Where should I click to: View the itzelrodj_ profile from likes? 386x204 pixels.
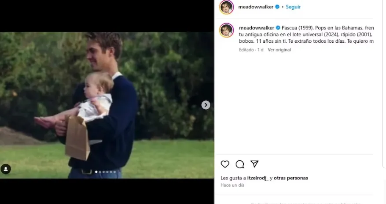(x=258, y=178)
